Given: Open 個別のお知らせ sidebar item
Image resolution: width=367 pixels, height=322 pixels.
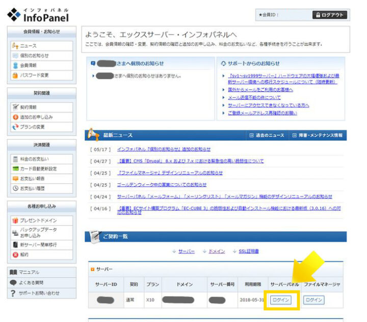Looking at the screenshot, I should (42, 56).
